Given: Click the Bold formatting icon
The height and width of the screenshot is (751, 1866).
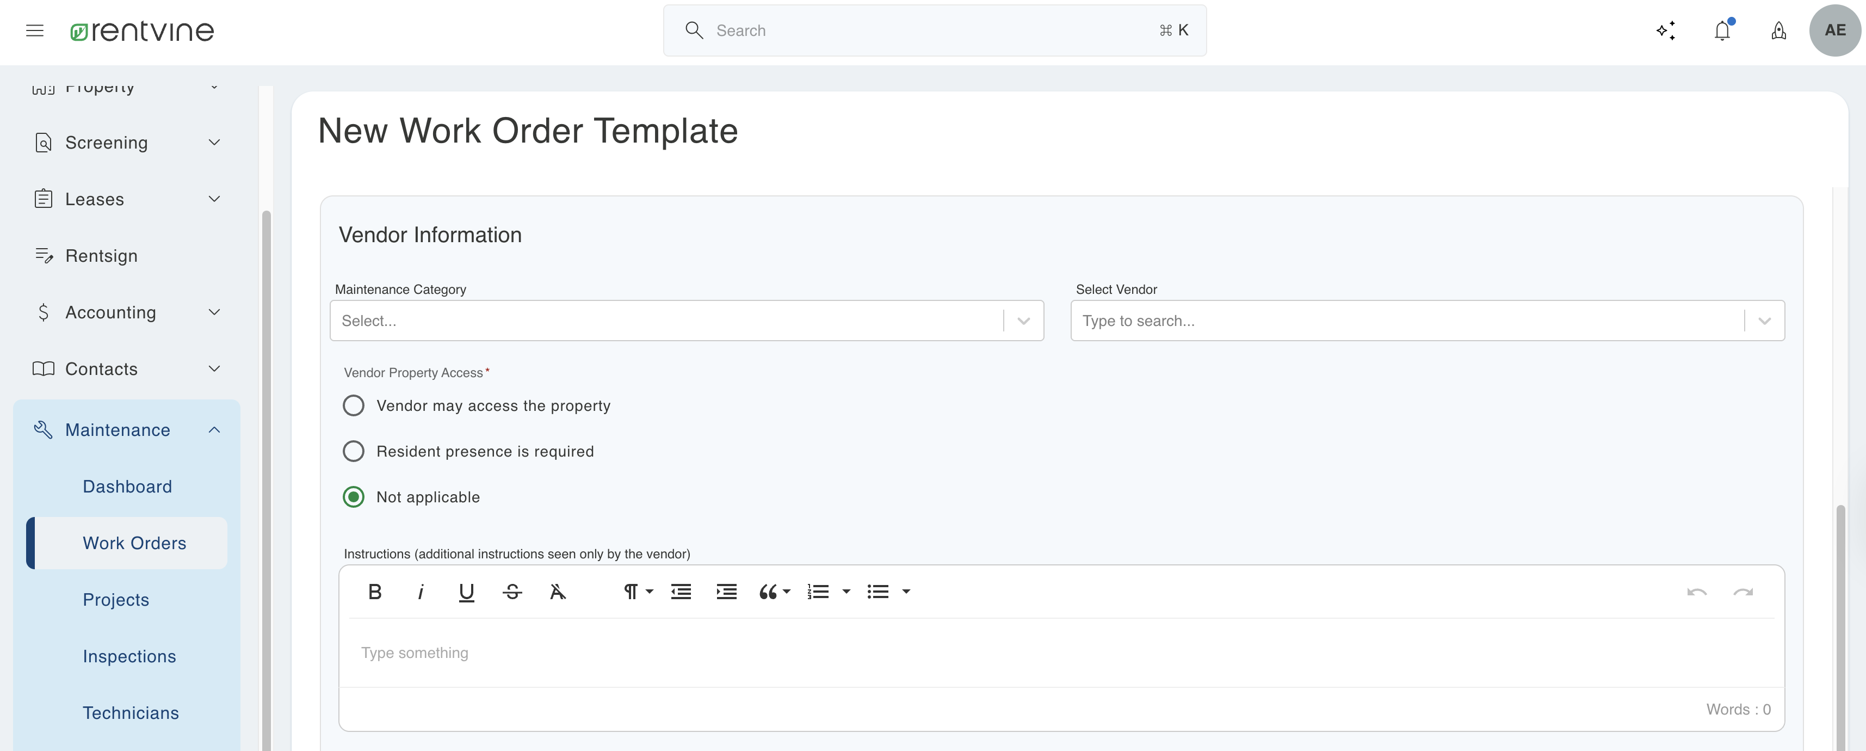Looking at the screenshot, I should (374, 592).
